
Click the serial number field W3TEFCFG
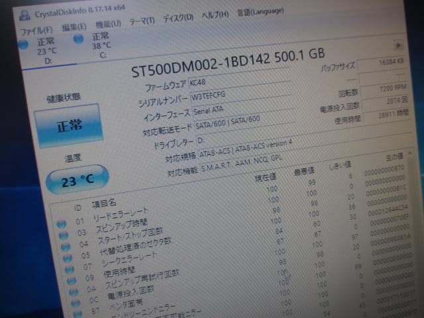pyautogui.click(x=240, y=93)
